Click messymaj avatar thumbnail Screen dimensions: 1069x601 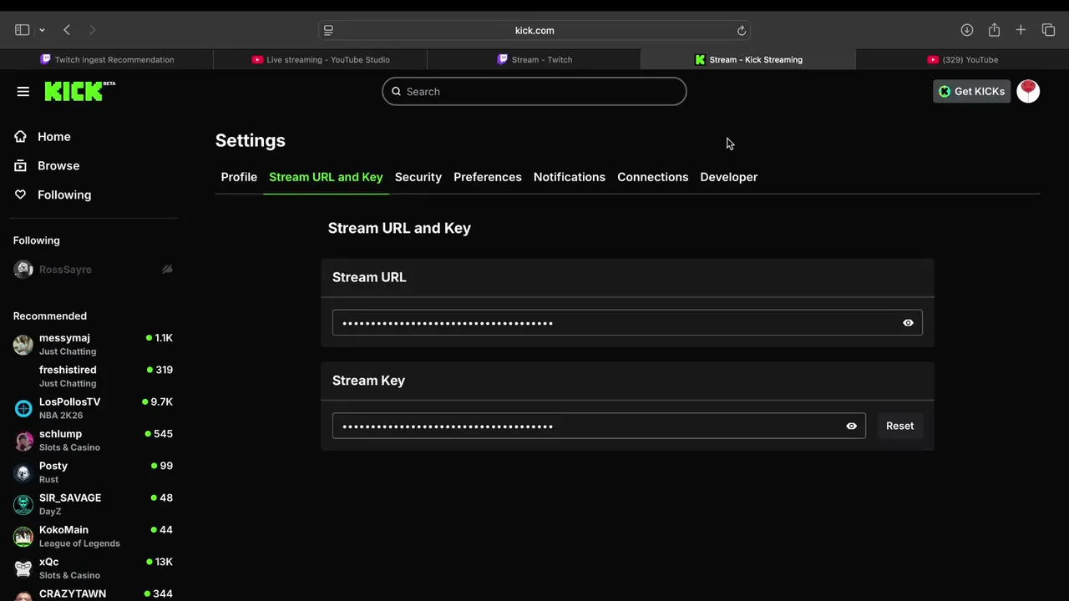point(23,344)
